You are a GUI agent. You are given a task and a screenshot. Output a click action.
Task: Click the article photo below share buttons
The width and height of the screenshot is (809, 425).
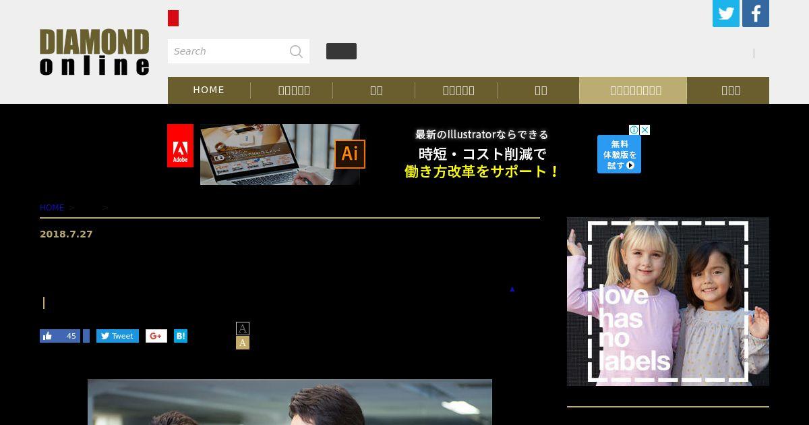tap(290, 402)
